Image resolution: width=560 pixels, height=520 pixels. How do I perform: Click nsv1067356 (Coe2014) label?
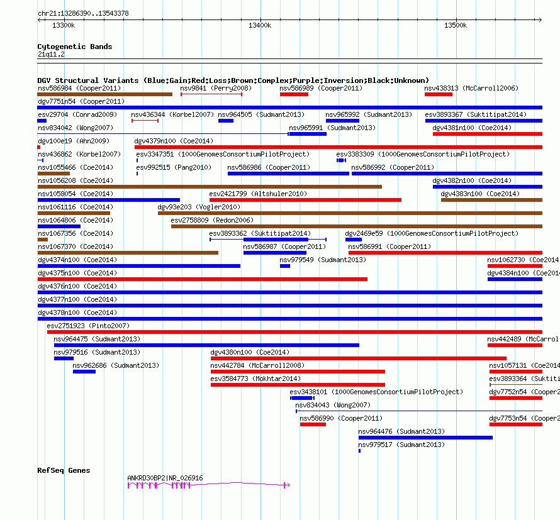[x=76, y=233]
